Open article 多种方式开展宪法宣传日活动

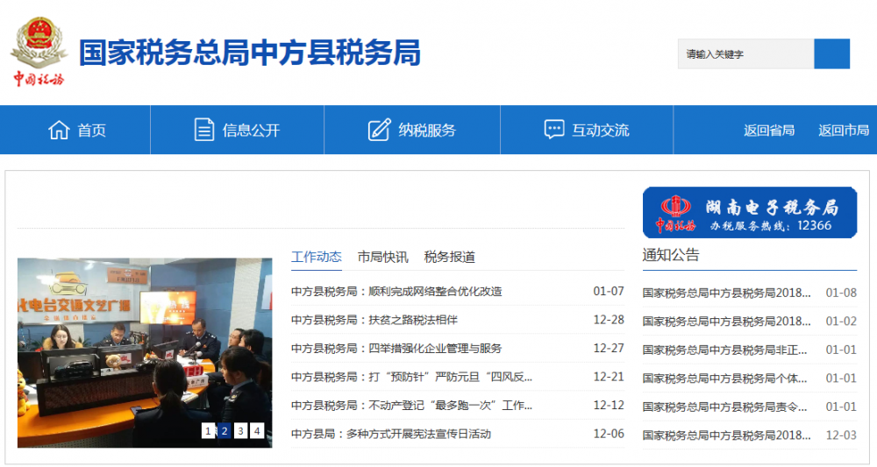click(x=391, y=434)
